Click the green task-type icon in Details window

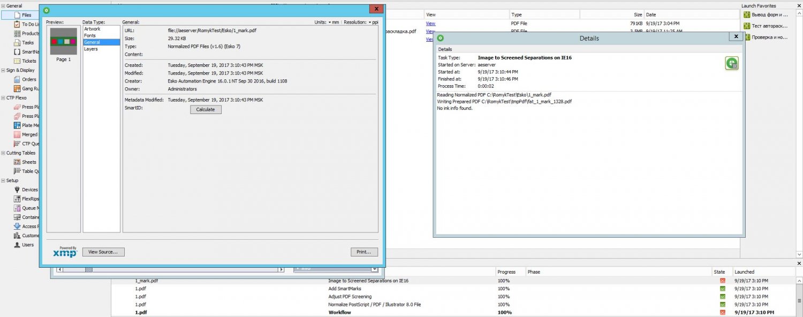(x=732, y=63)
